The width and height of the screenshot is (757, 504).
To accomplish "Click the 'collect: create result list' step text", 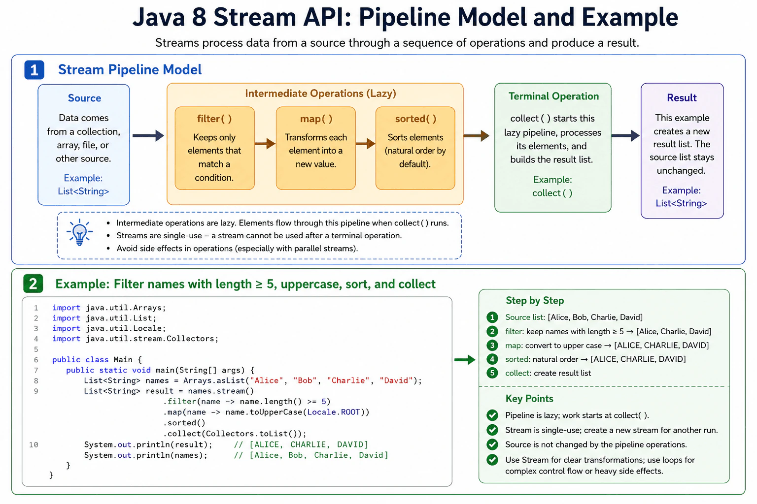I will [x=548, y=373].
